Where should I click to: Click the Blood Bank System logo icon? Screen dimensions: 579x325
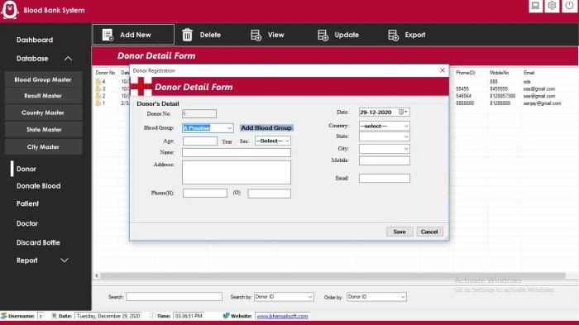click(10, 10)
